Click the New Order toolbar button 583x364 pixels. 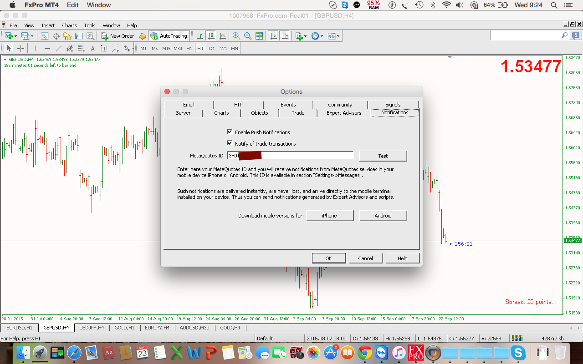point(118,36)
